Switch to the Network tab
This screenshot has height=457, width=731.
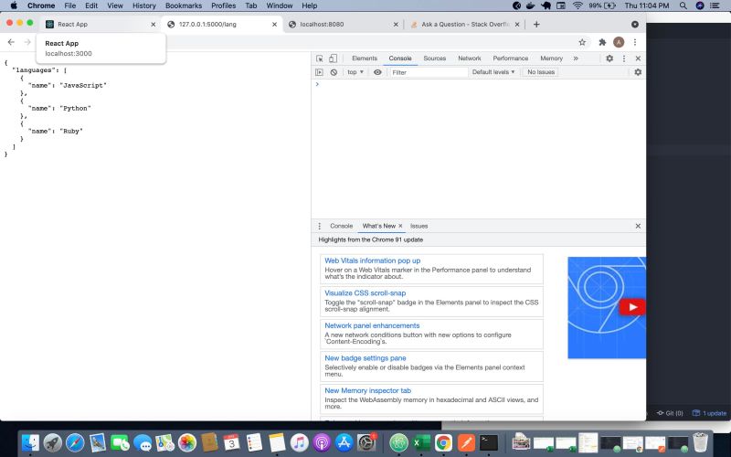pyautogui.click(x=470, y=58)
